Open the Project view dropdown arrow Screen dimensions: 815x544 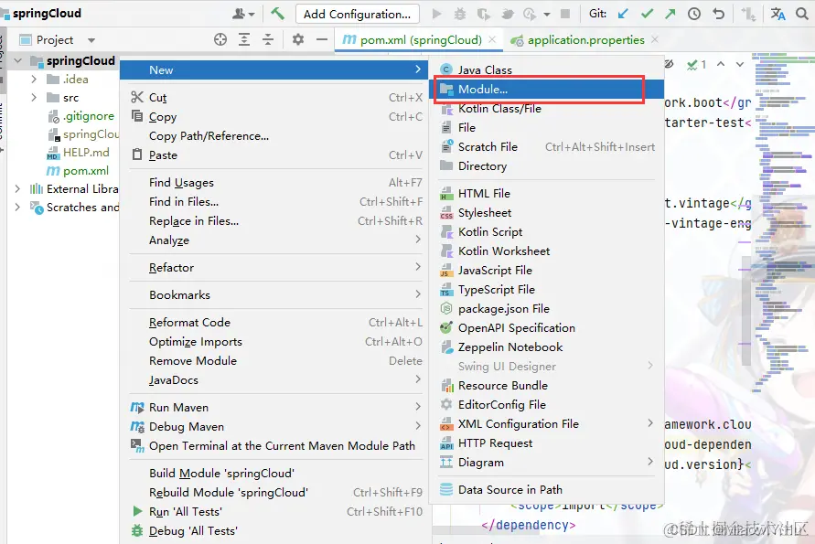pyautogui.click(x=91, y=40)
